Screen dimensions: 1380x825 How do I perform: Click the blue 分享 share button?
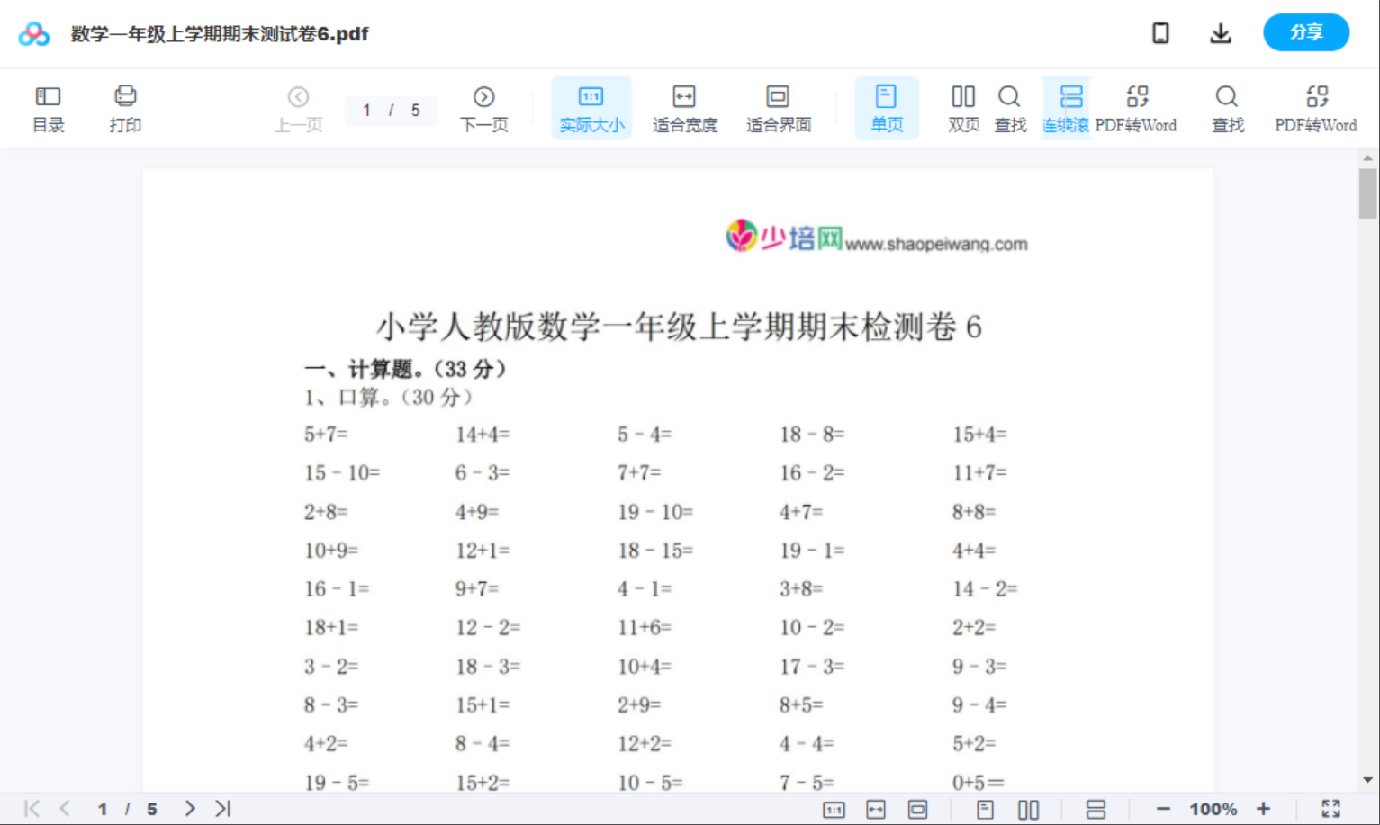[x=1306, y=32]
